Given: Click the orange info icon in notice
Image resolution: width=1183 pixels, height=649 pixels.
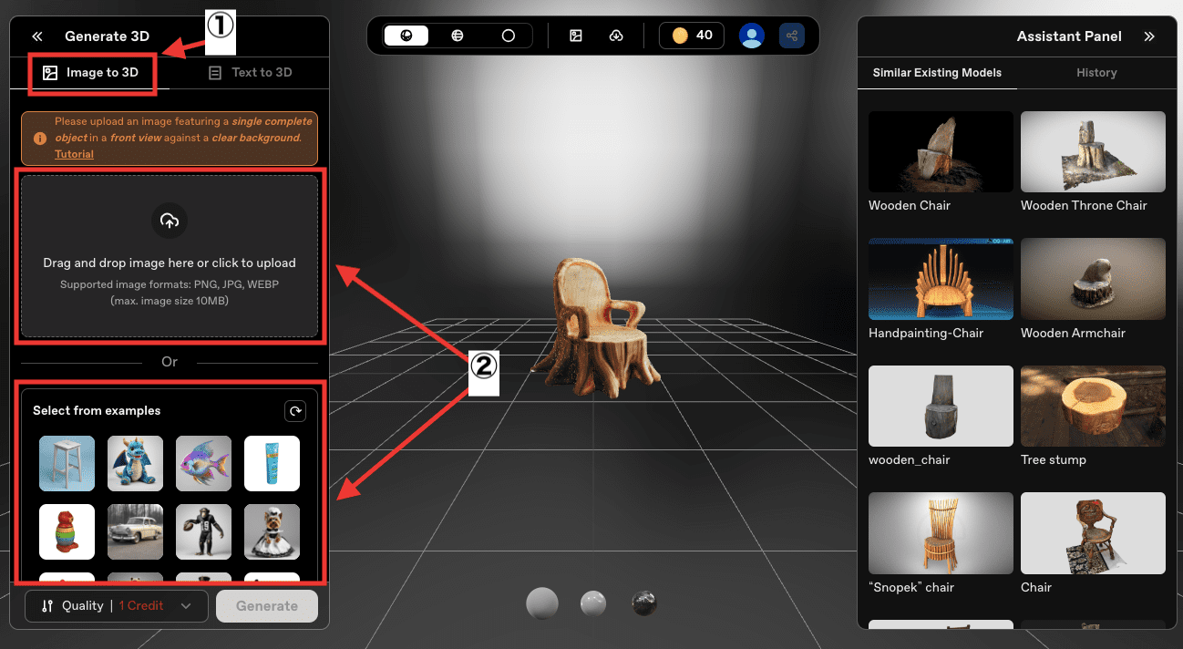Looking at the screenshot, I should click(40, 139).
